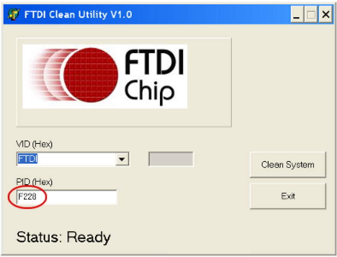
Task: Click the black FTDI lettering in the logo
Action: [x=154, y=62]
